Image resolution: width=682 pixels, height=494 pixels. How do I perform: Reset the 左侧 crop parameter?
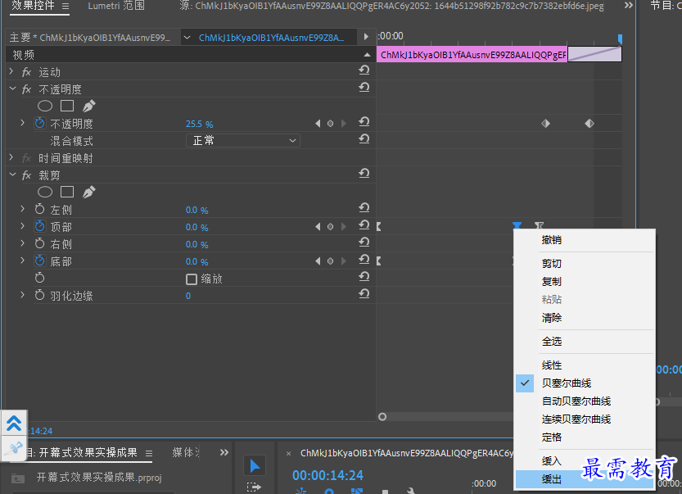tap(364, 207)
